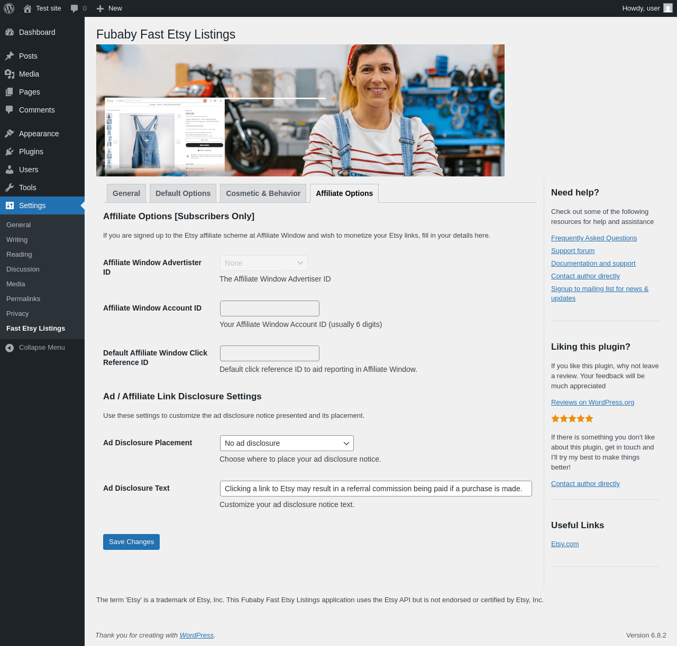677x646 pixels.
Task: Click the Affiliate Window Account ID field
Action: [x=270, y=308]
